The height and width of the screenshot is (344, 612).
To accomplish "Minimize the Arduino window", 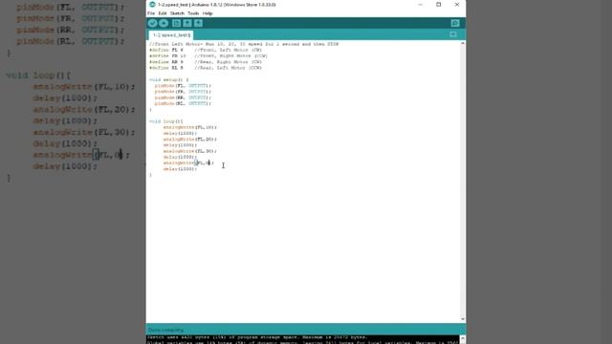I will click(421, 4).
